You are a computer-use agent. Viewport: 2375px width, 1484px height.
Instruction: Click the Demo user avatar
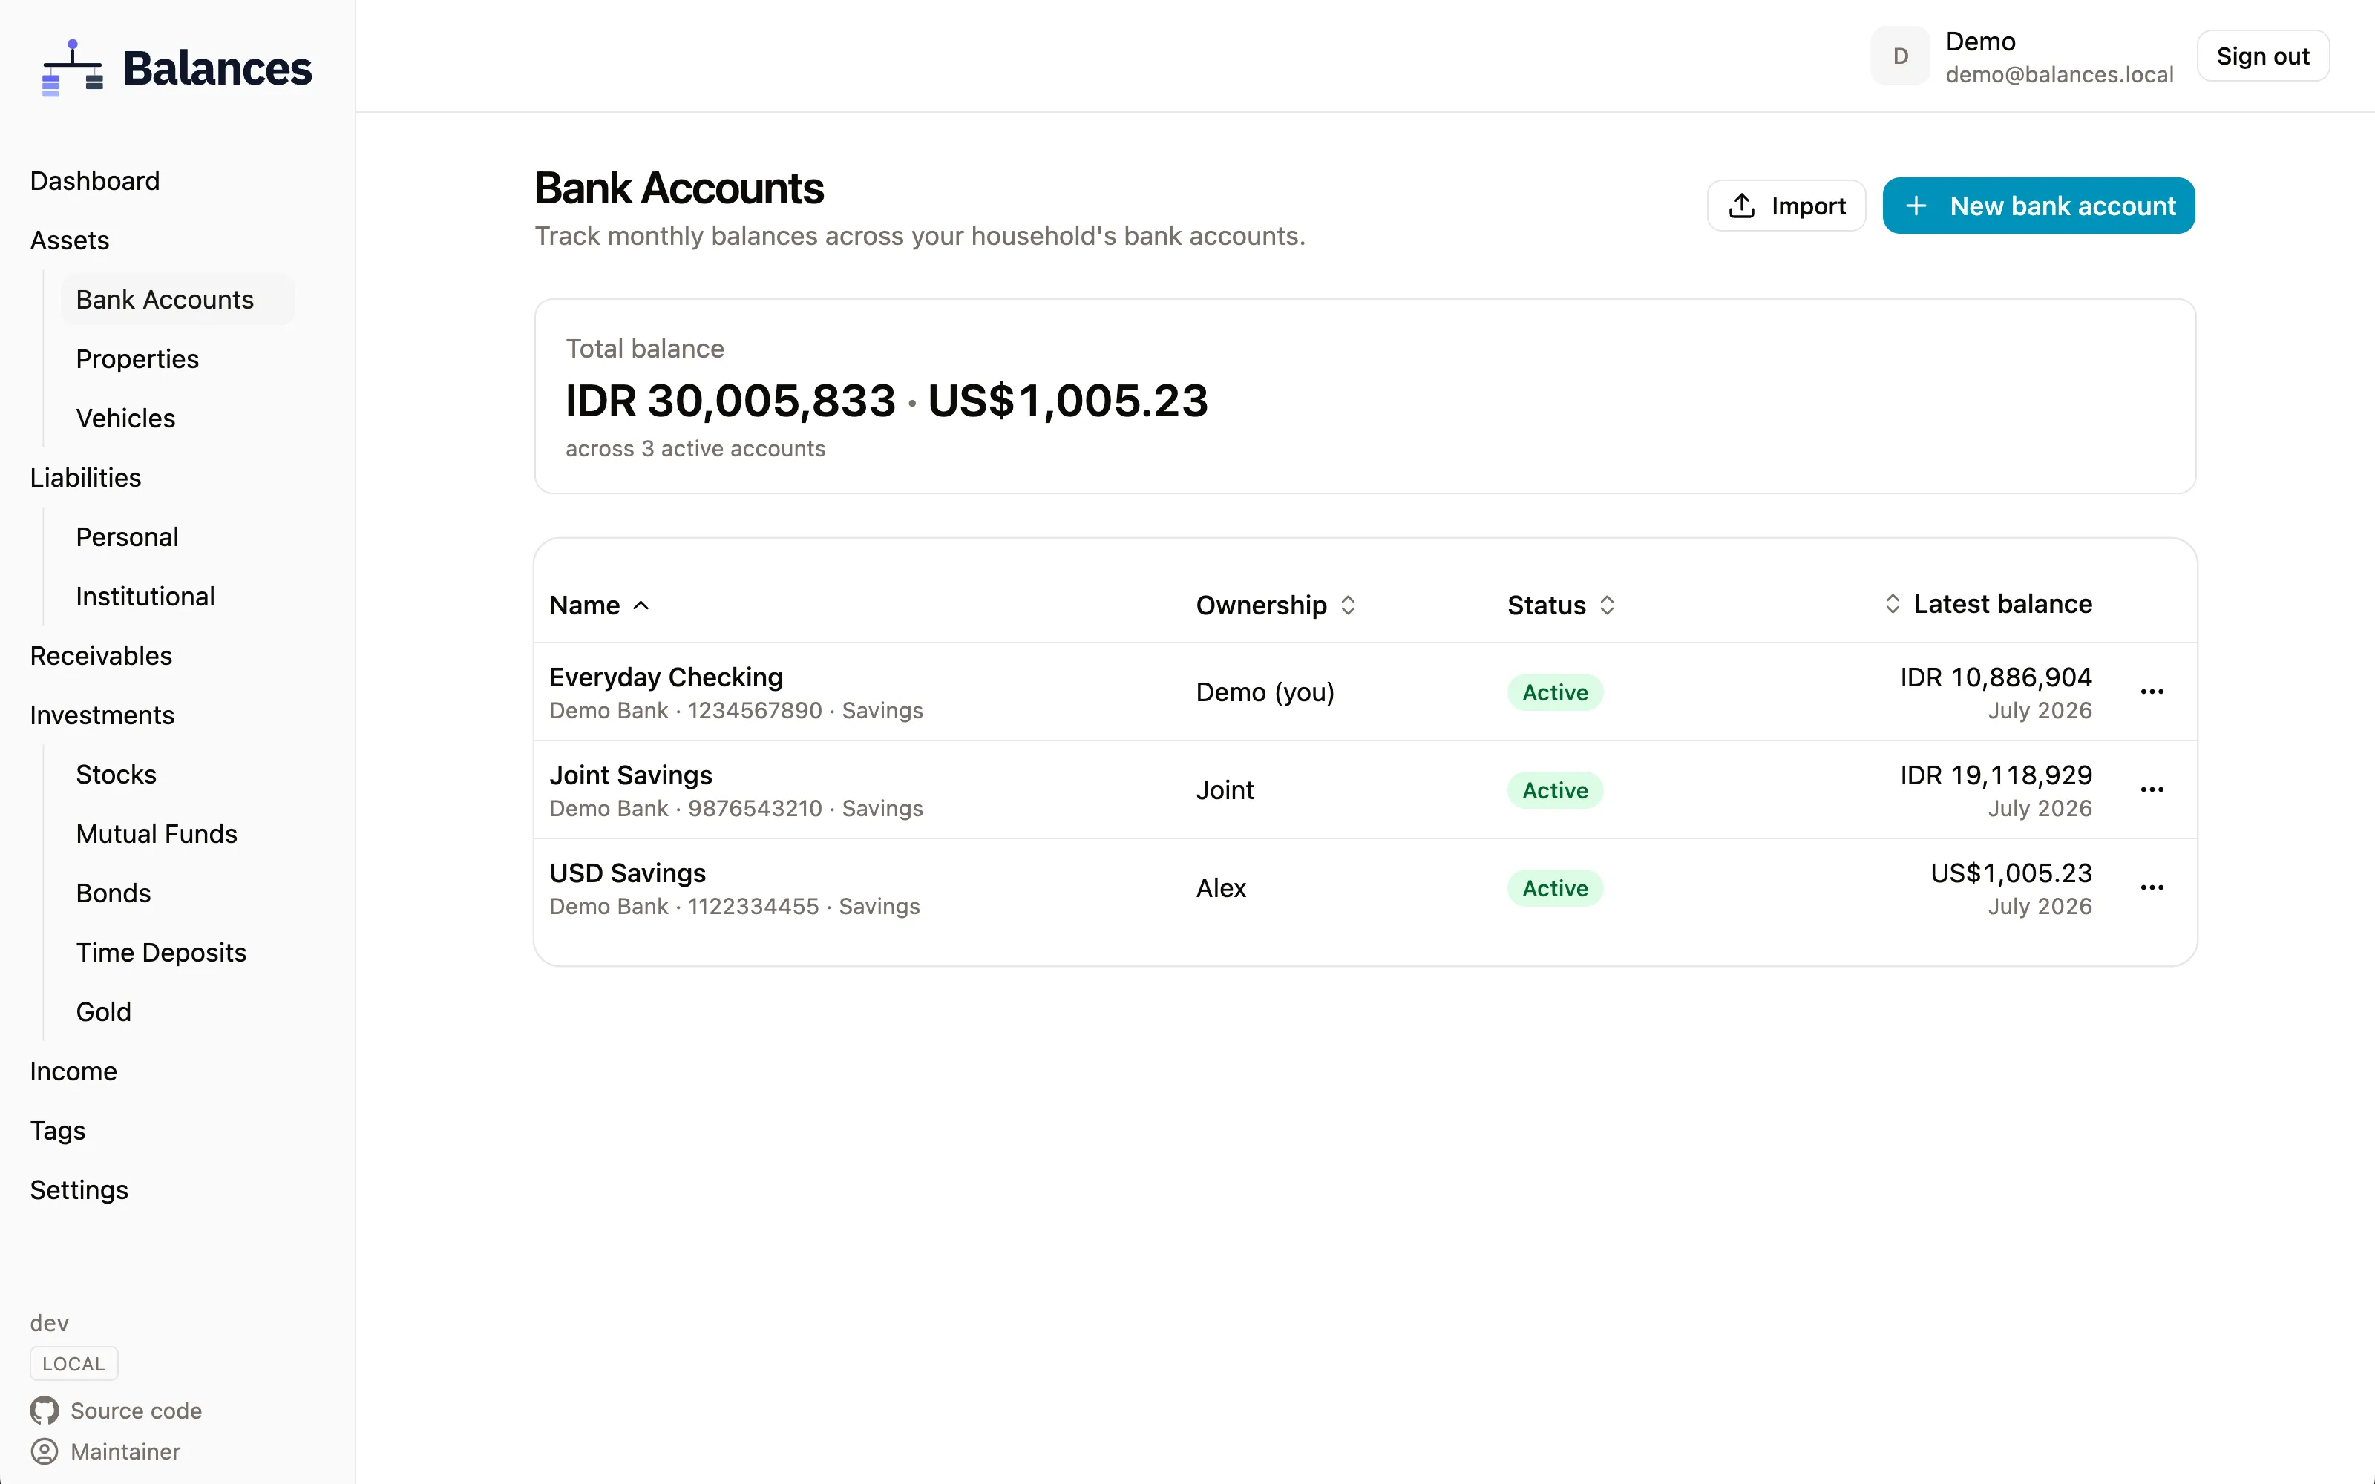click(1900, 57)
